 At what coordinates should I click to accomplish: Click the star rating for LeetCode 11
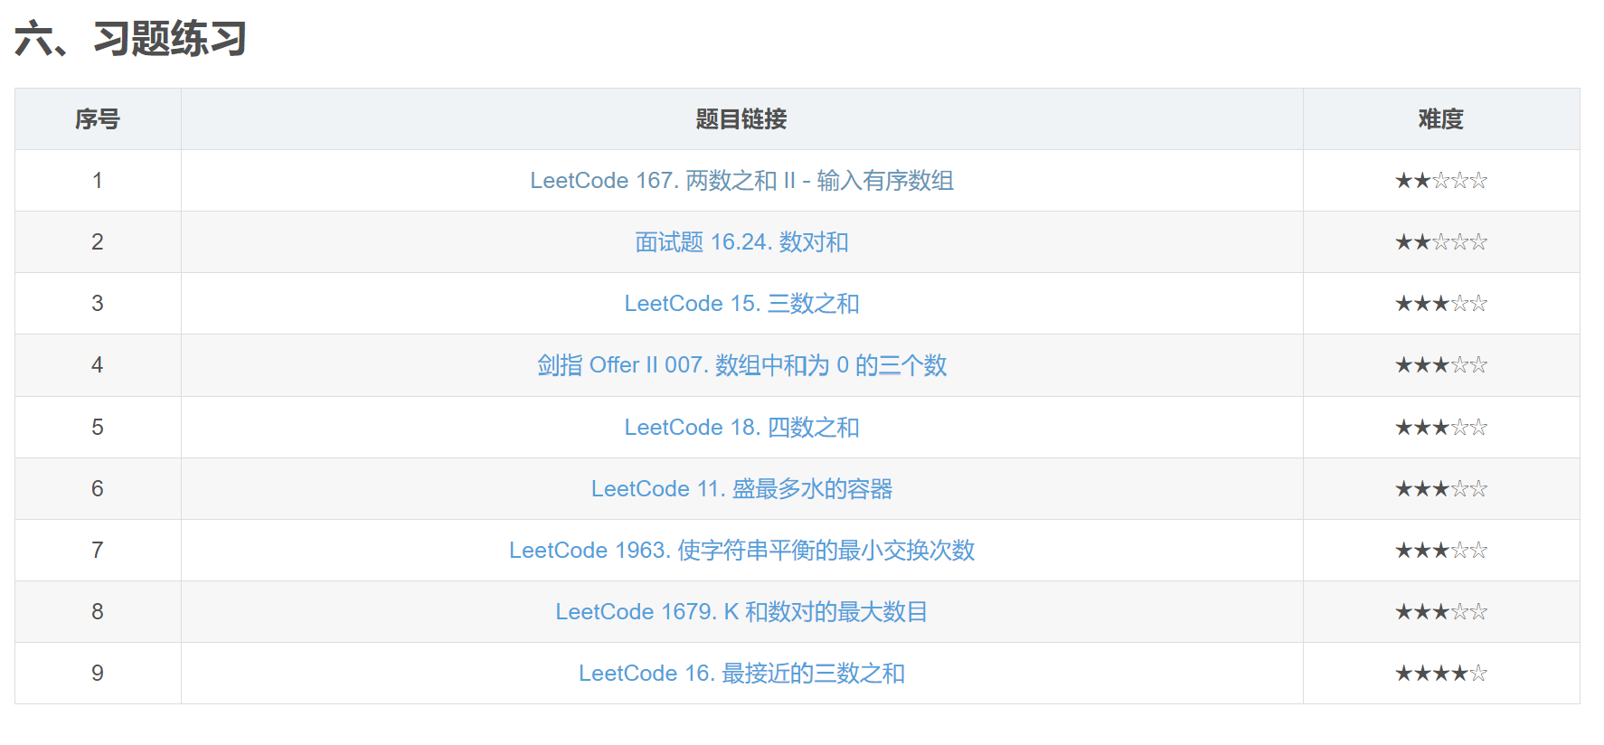(x=1441, y=489)
